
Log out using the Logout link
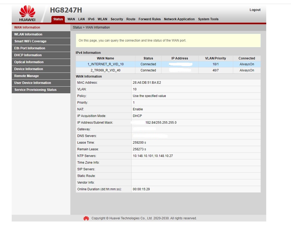(x=255, y=10)
